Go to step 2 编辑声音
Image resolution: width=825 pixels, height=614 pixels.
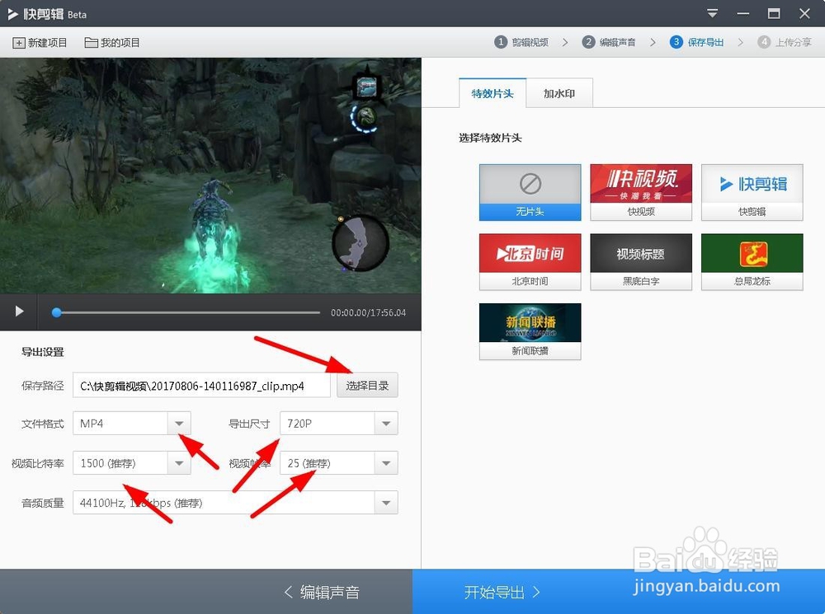(609, 42)
